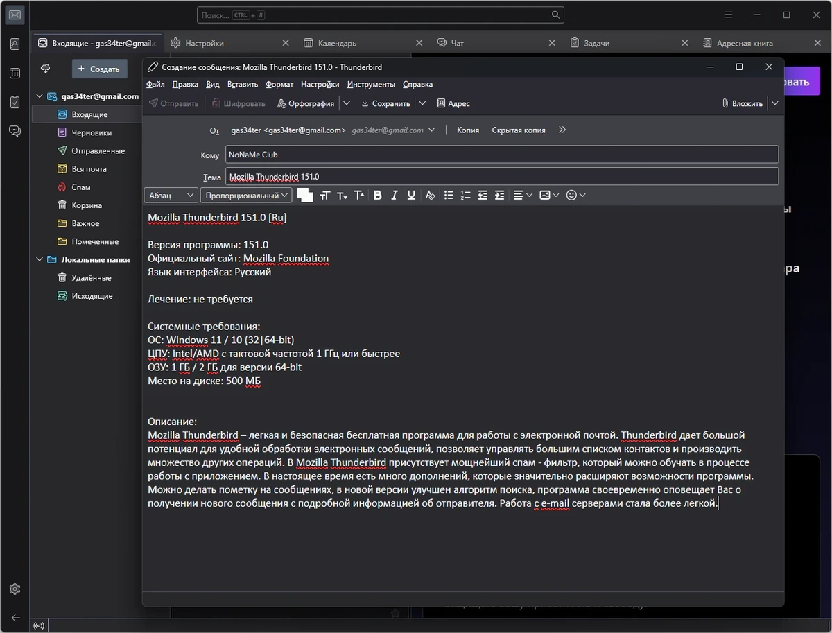Collapse the spaces toolbar arrow
This screenshot has width=832, height=633.
coord(15,618)
